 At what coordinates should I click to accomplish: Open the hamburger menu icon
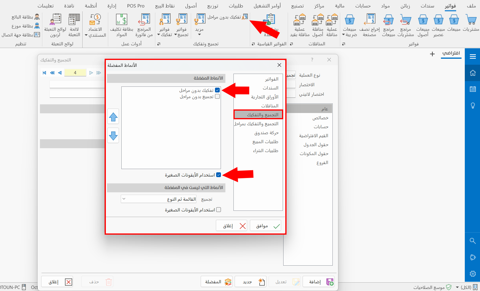pyautogui.click(x=473, y=56)
